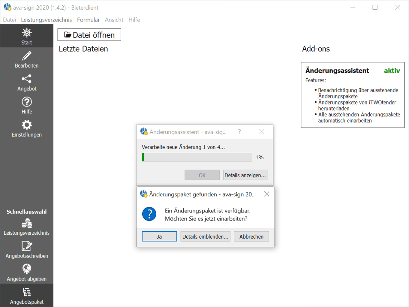Click the ava-sign app icon in title bar

coord(7,7)
